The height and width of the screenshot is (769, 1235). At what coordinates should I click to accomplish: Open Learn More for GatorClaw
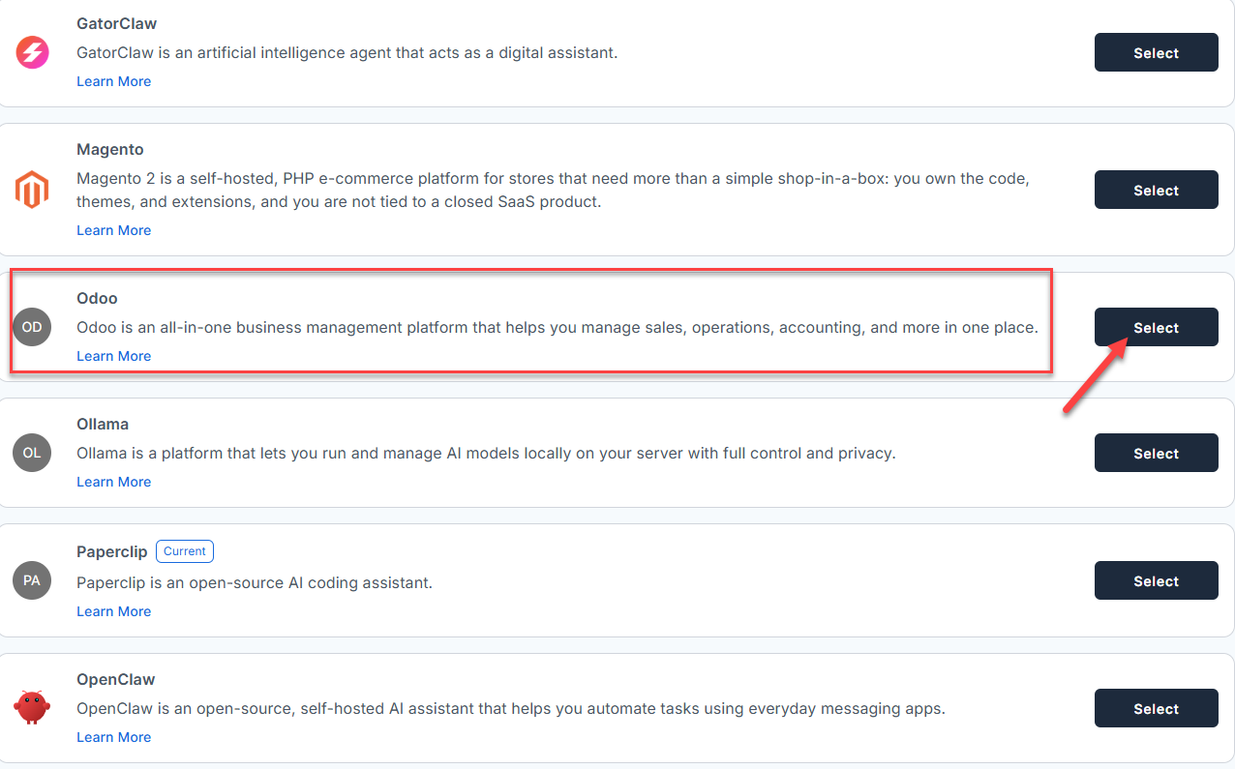113,81
